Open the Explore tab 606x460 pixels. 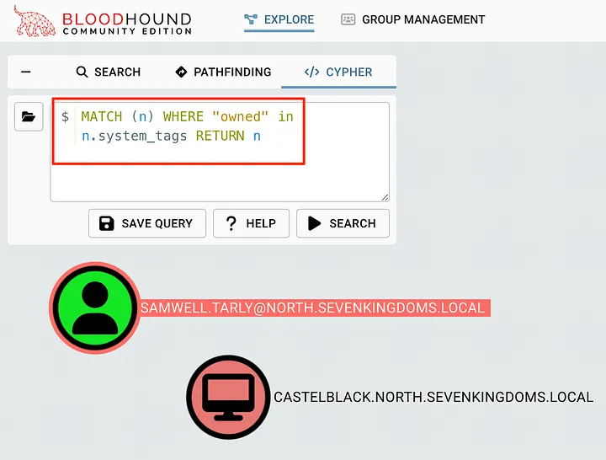pyautogui.click(x=279, y=19)
